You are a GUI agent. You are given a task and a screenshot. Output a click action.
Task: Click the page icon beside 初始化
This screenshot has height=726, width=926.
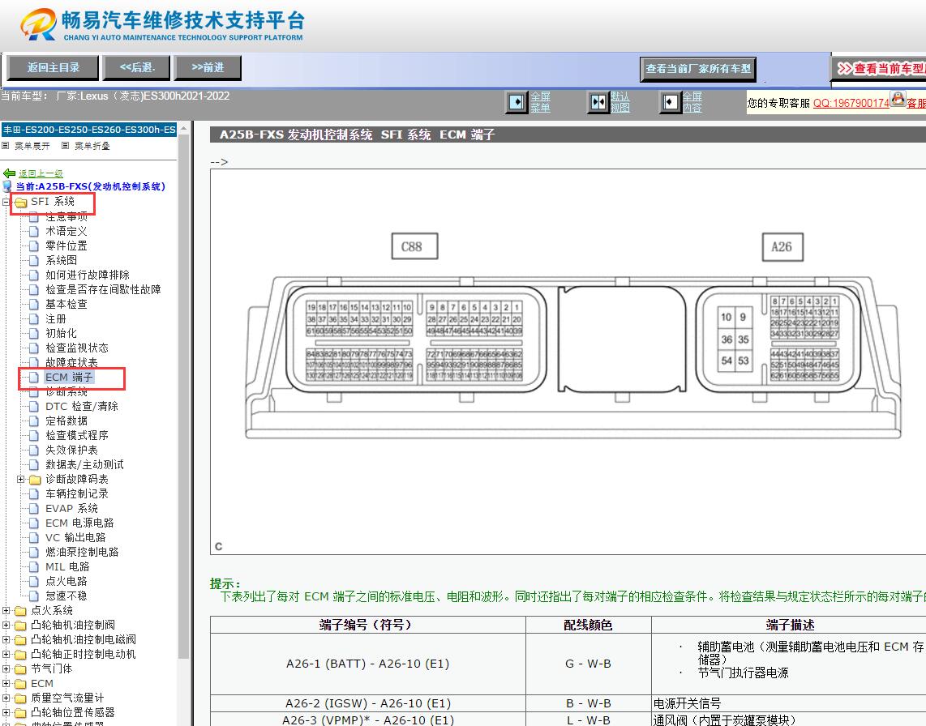click(34, 334)
